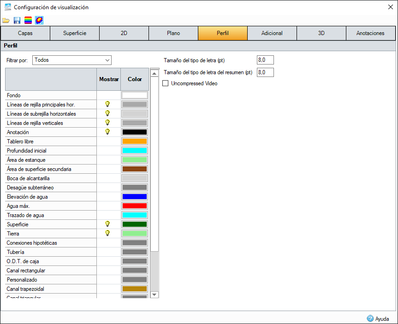Viewport: 398px width, 324px height.
Task: Change the brown Área de superficie secundaria swatch
Action: [135, 169]
